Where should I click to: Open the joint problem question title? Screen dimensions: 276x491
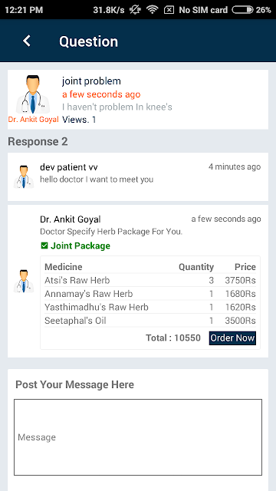pyautogui.click(x=91, y=81)
